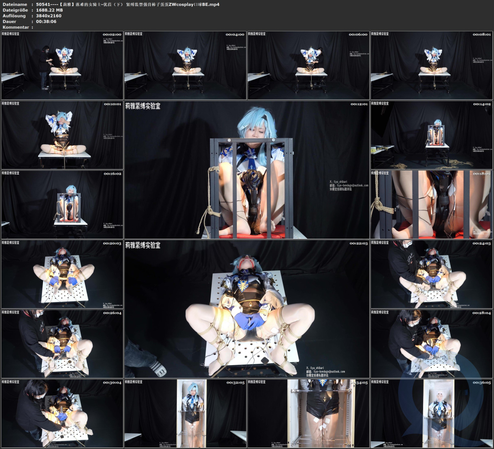Select the thumbnail at 00:14:02
Screen dimensions: 494x449
coord(432,135)
